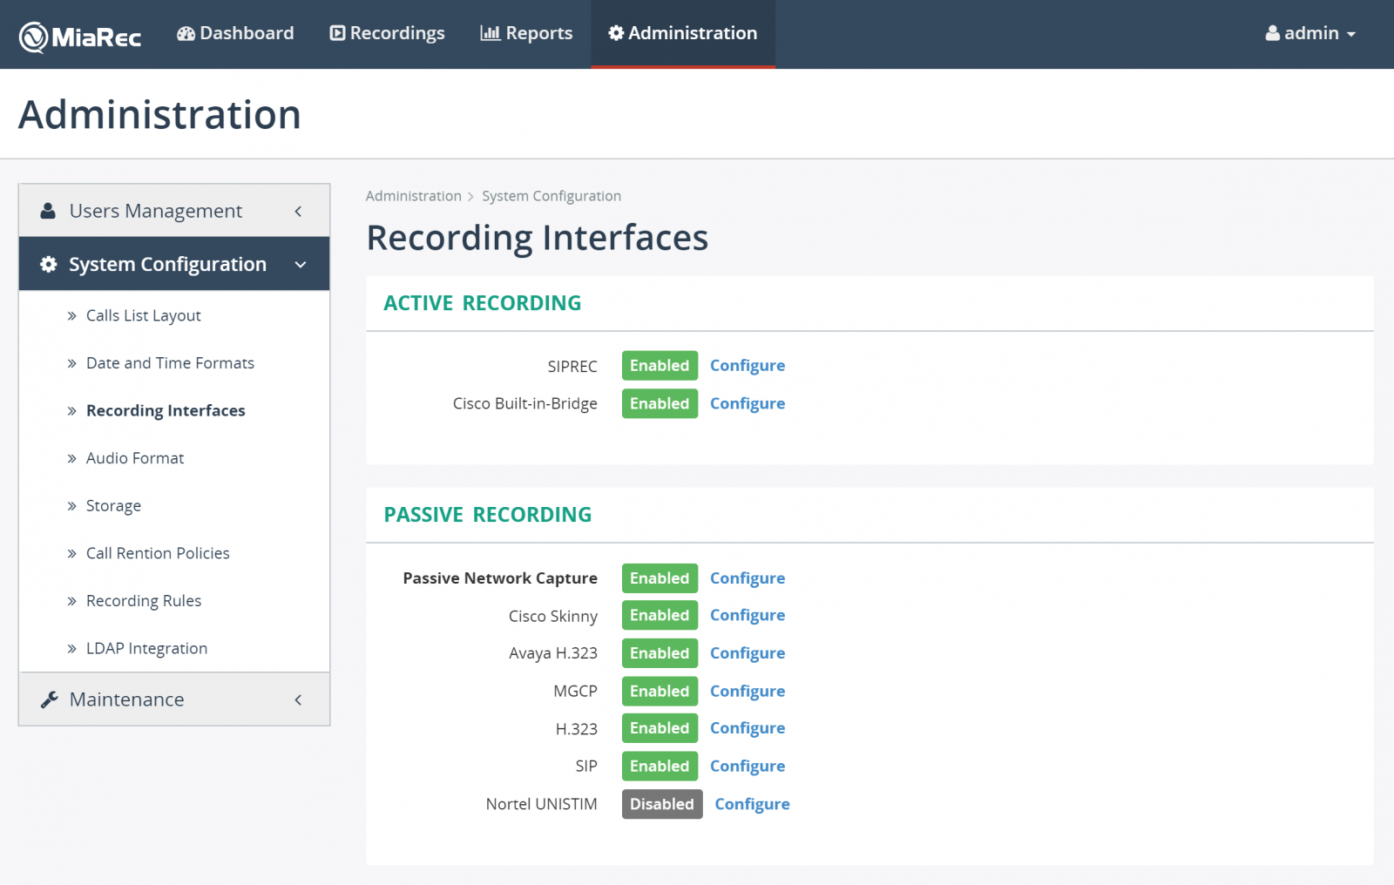Configure Cisco Skinny
Screen dimensions: 1394x885
click(748, 615)
